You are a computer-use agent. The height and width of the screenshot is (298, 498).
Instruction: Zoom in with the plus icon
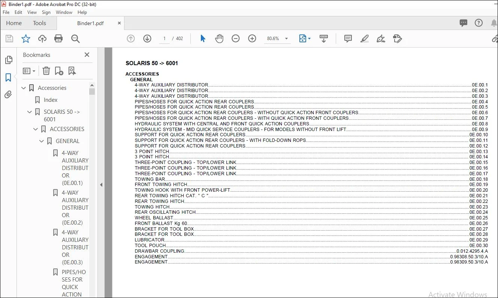point(252,39)
